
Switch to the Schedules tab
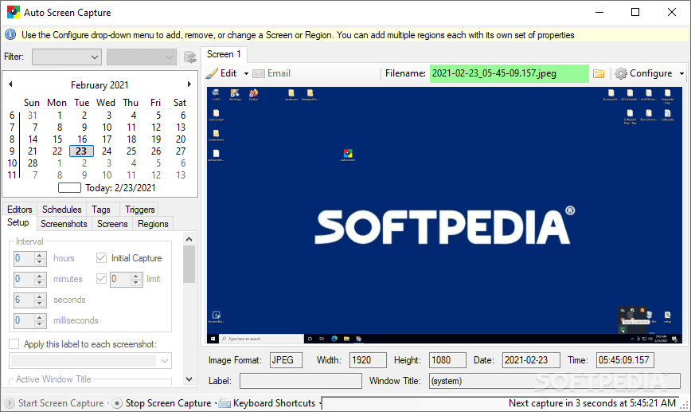[62, 209]
